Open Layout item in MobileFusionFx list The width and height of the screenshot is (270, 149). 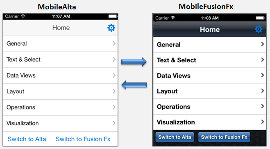(x=209, y=91)
